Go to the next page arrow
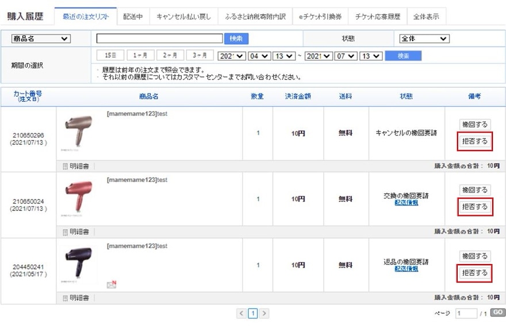Image resolution: width=506 pixels, height=329 pixels. coord(264,313)
